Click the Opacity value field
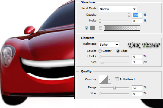Screen dimensions: 163x108 click(137, 15)
